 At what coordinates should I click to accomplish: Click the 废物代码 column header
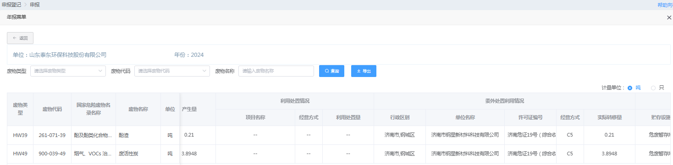(x=52, y=109)
